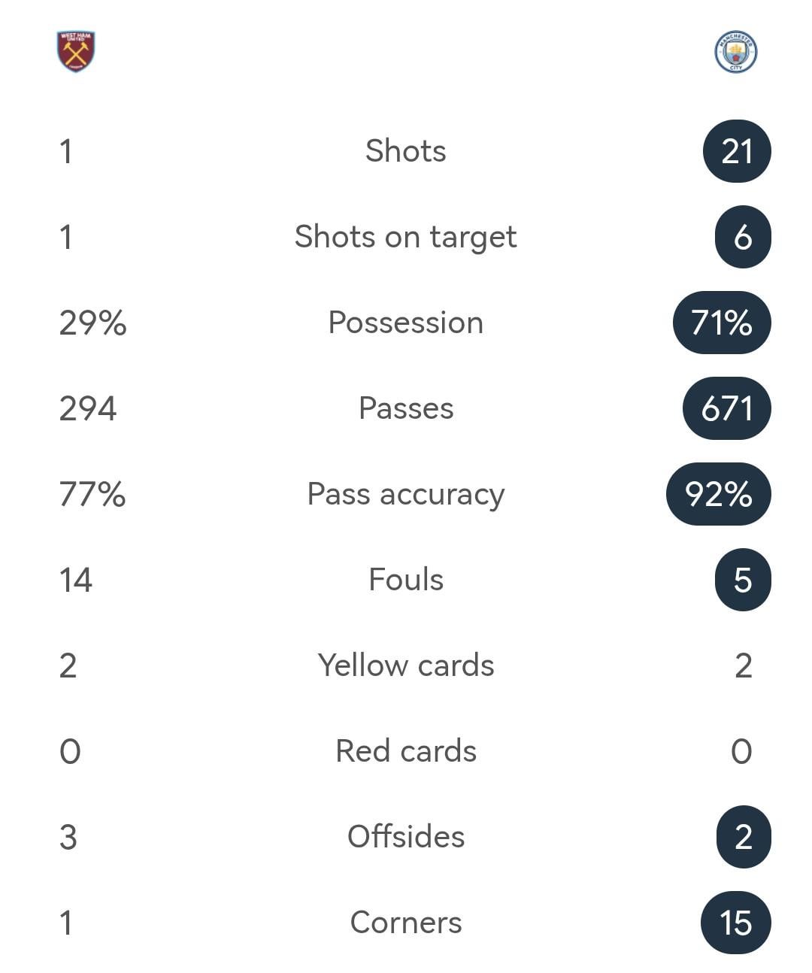Tap Manchester City's 2 offsides badge
Screen dimensions: 812x973
tap(743, 837)
